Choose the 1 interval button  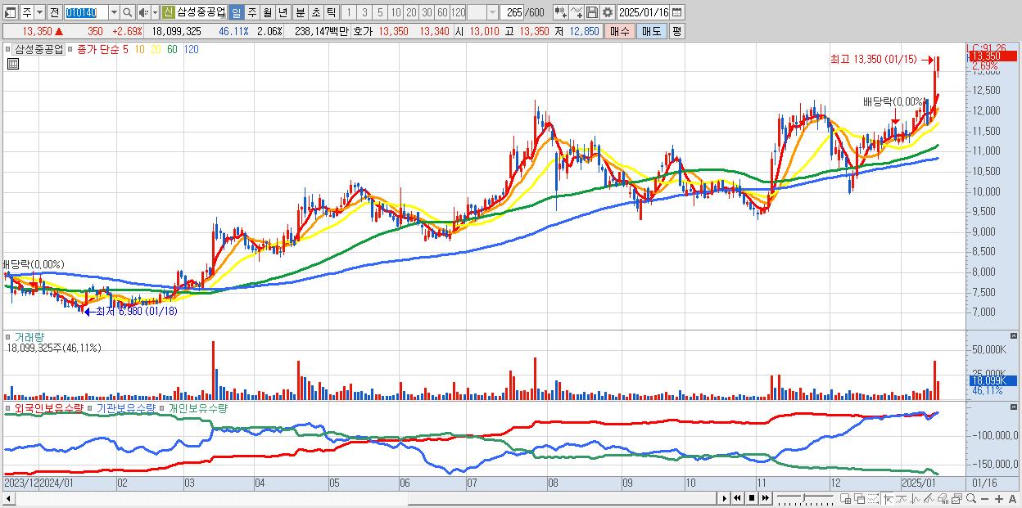point(349,12)
